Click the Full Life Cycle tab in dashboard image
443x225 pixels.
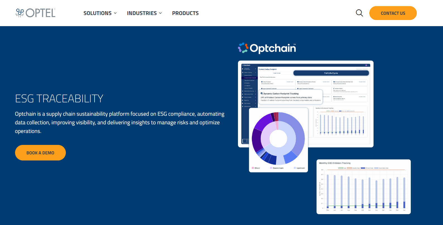331,73
